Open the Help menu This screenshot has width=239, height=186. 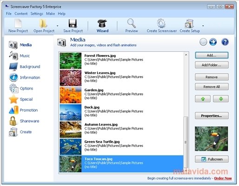point(61,14)
